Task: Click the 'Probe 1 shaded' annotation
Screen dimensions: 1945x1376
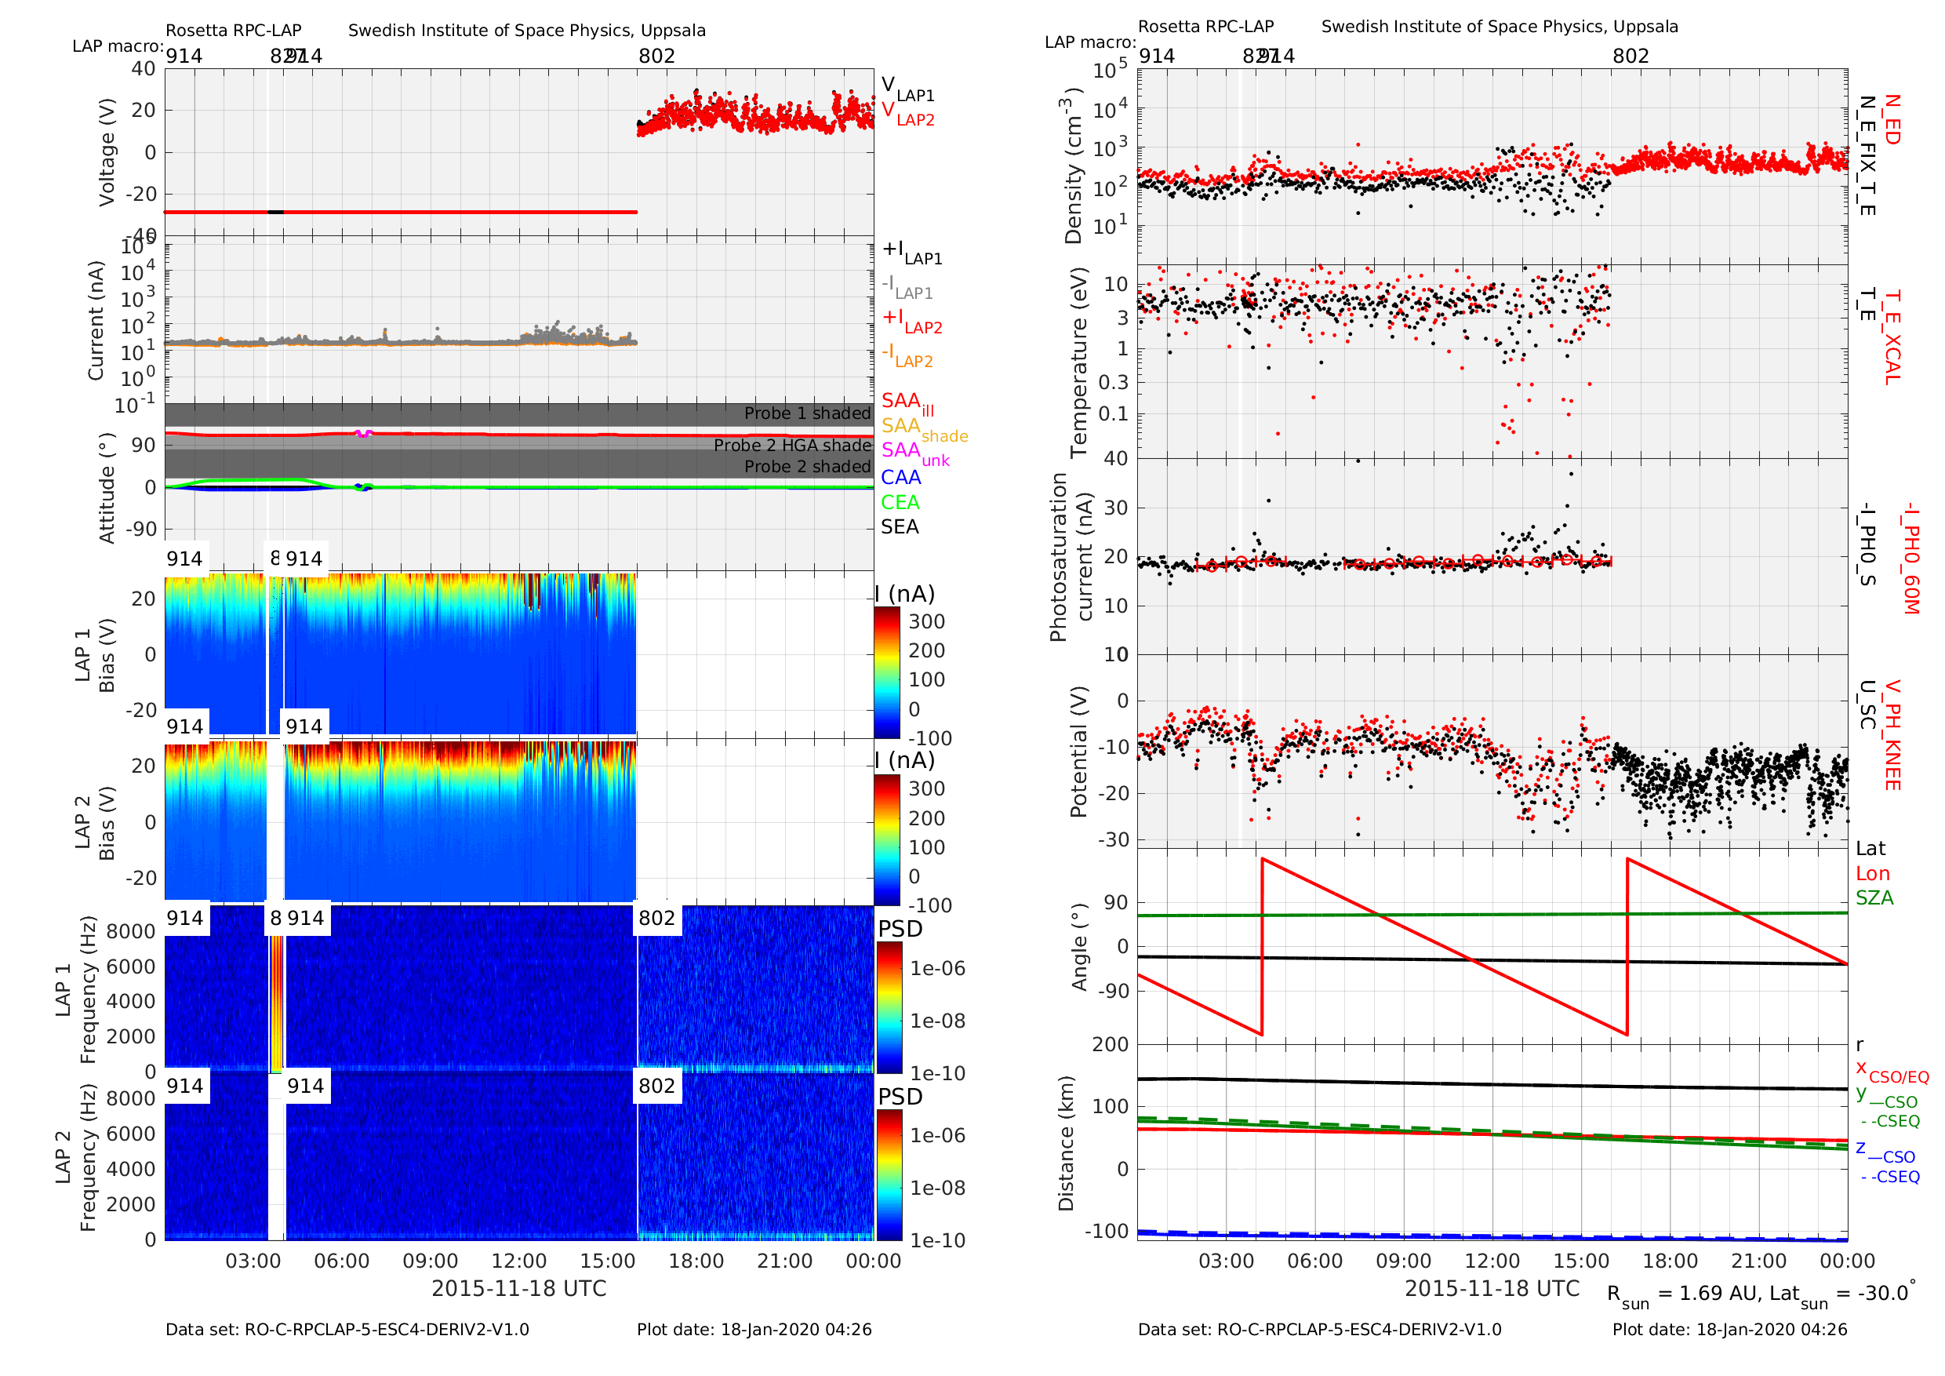Action: click(807, 413)
